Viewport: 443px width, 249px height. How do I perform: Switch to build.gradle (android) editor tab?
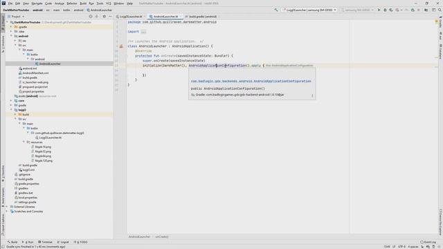[x=202, y=17]
